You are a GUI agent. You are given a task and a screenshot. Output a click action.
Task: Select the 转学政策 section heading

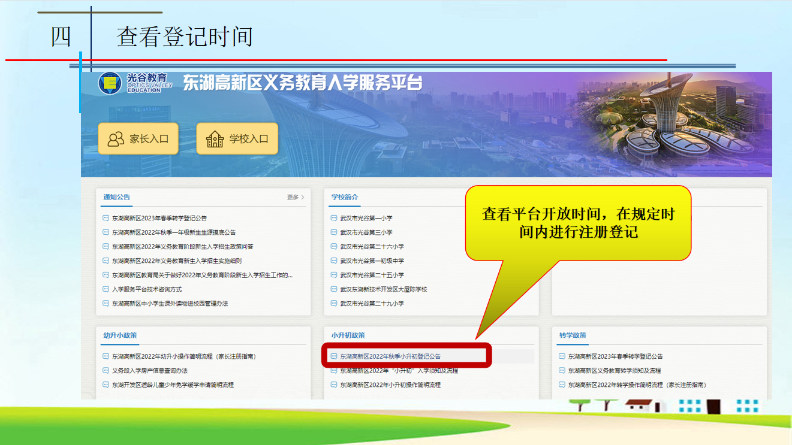click(x=572, y=335)
